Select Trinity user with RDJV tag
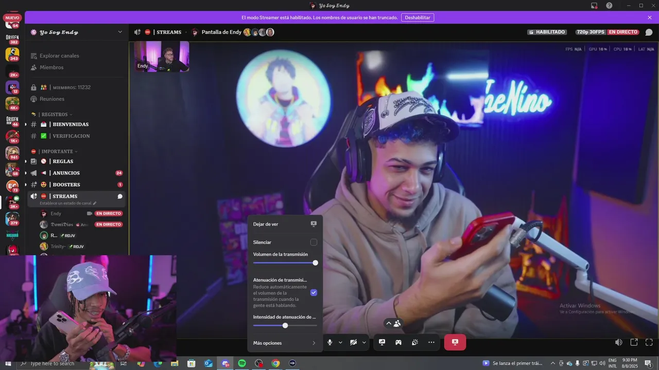The height and width of the screenshot is (370, 659). click(81, 247)
